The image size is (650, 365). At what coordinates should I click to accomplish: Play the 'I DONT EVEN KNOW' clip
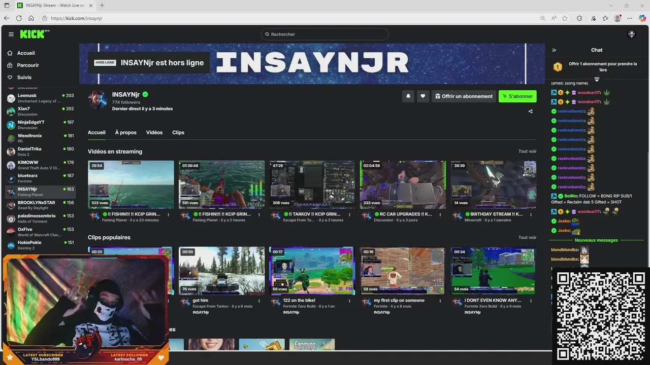click(494, 271)
